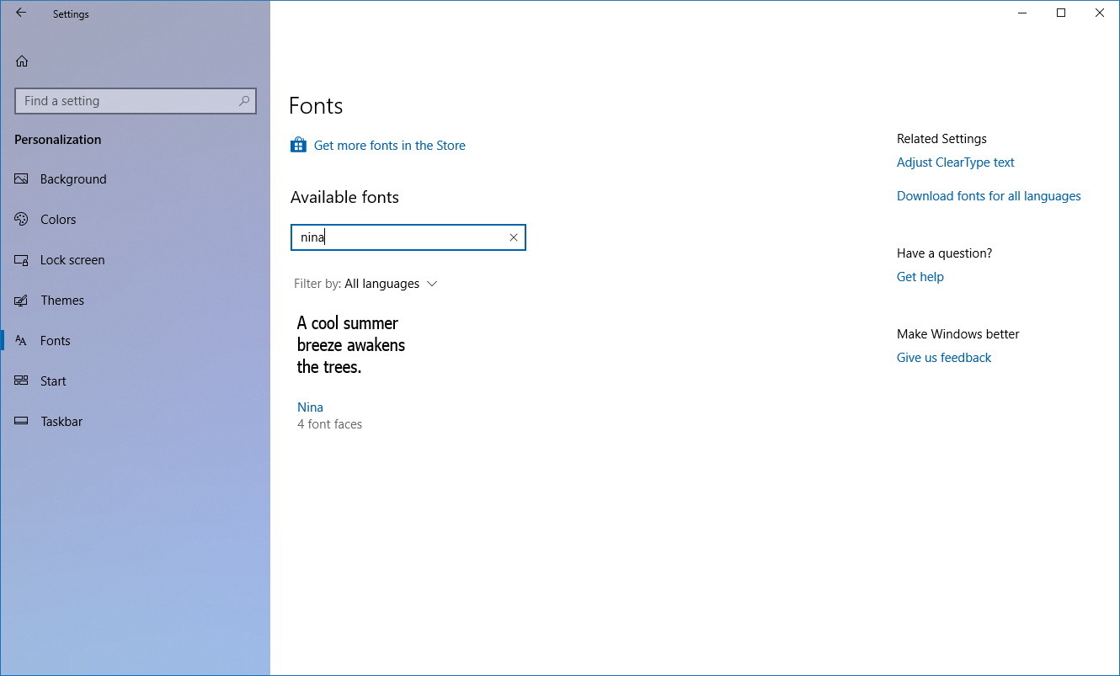Click the search magnifier in Find a setting

[x=244, y=100]
